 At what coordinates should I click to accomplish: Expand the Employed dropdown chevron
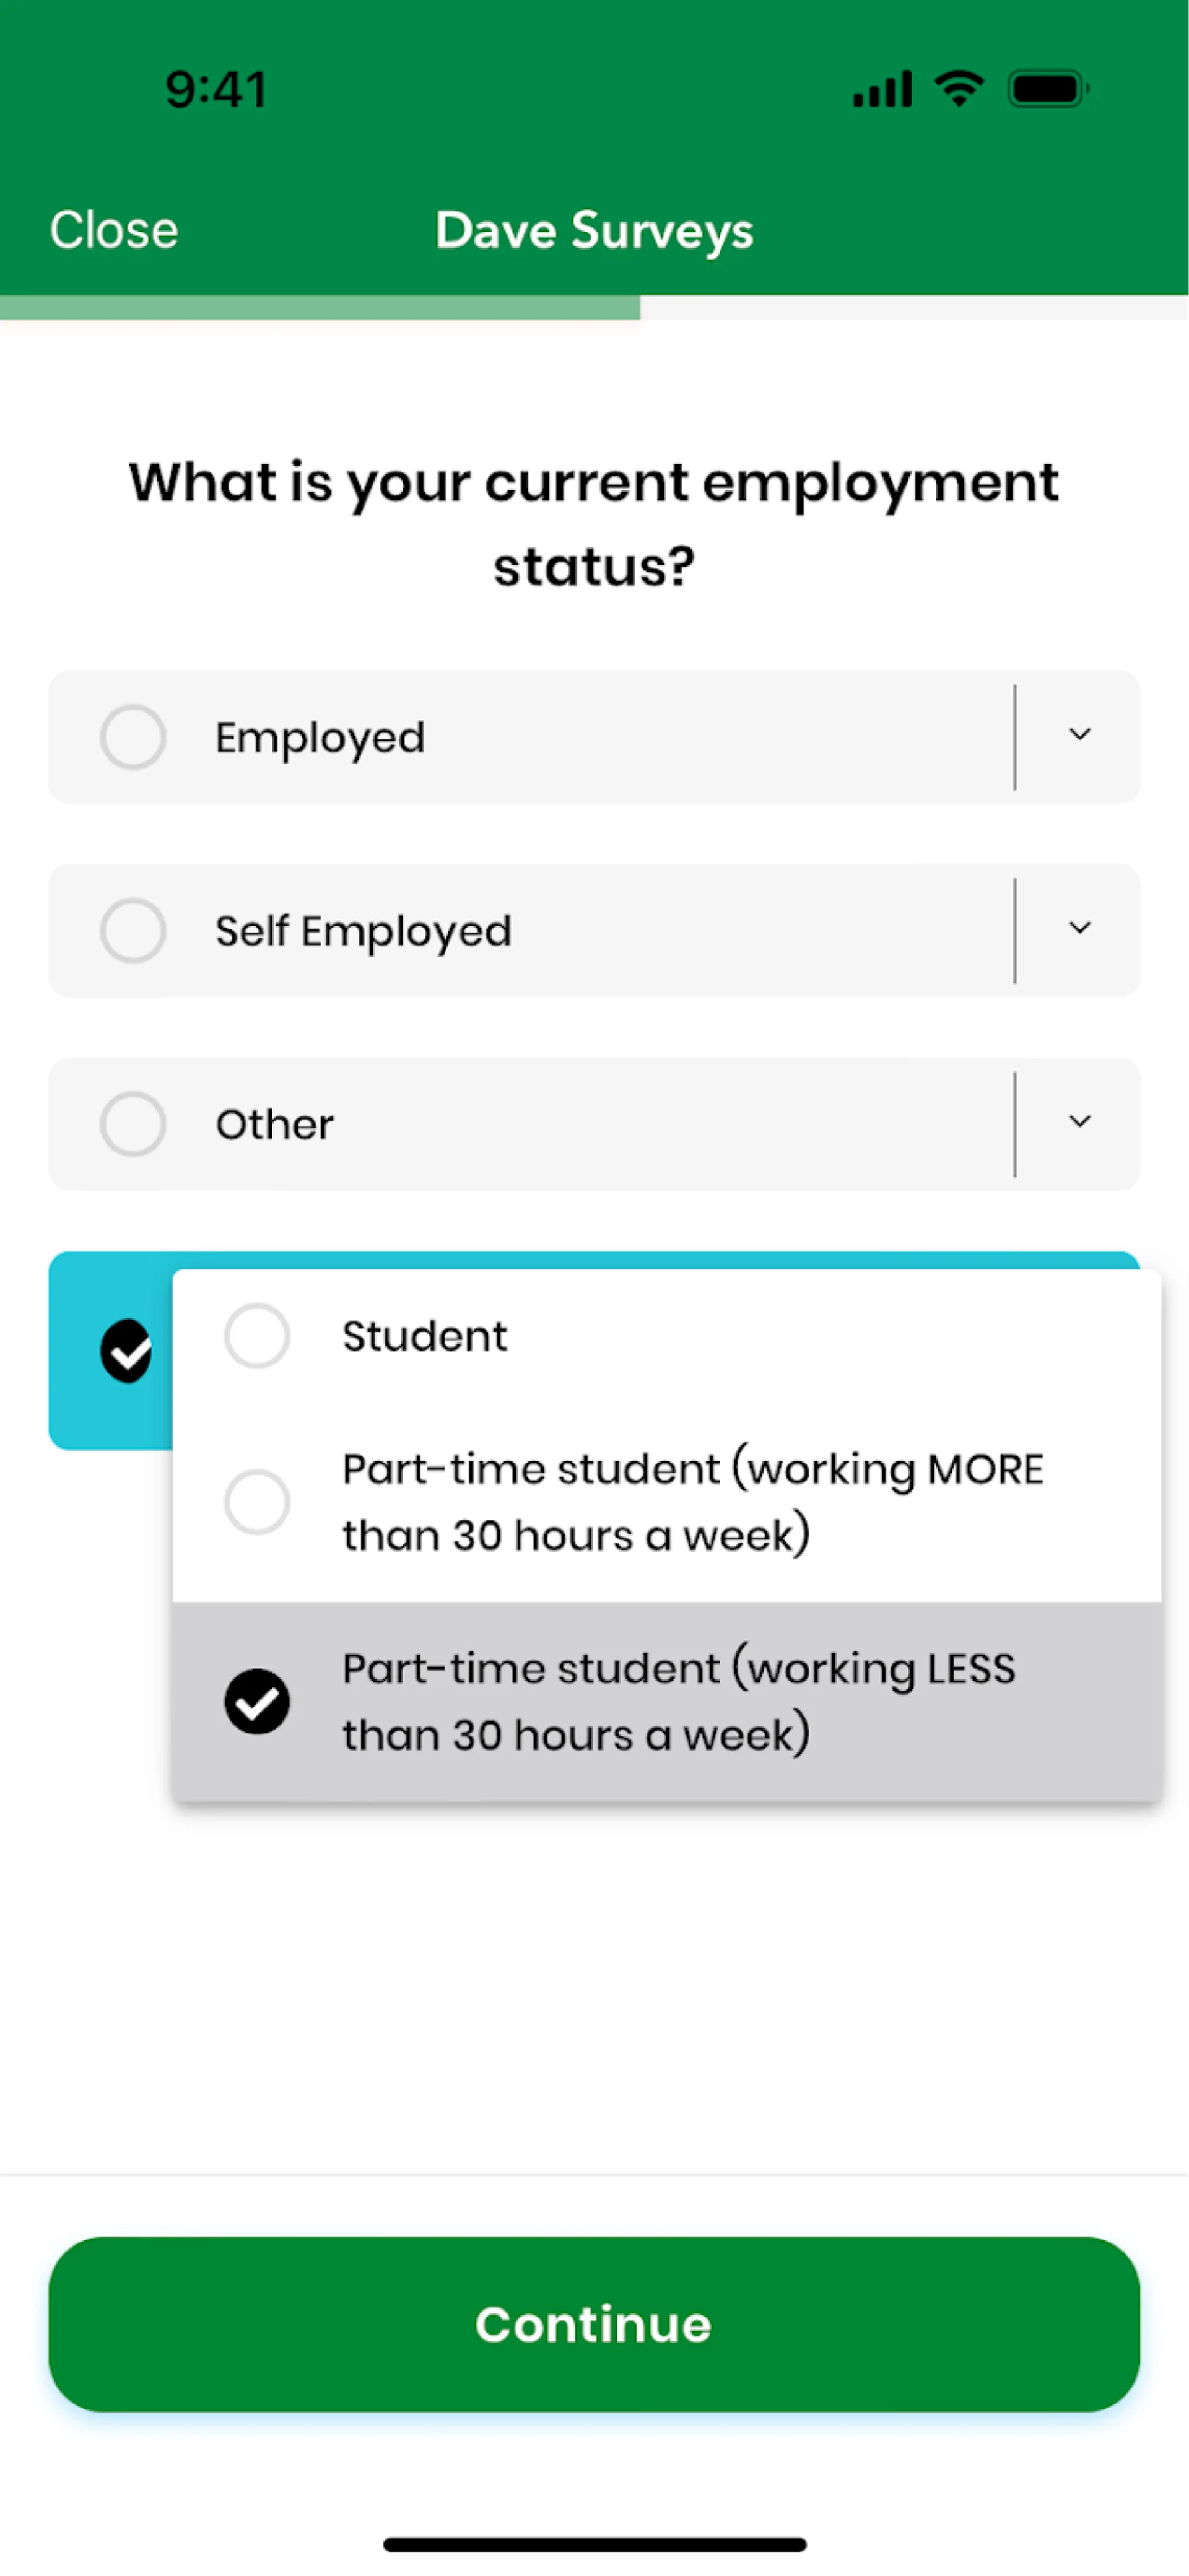point(1079,735)
